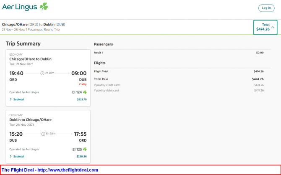Expand Subtotal for the Chicago to Dublin flight

(17, 99)
